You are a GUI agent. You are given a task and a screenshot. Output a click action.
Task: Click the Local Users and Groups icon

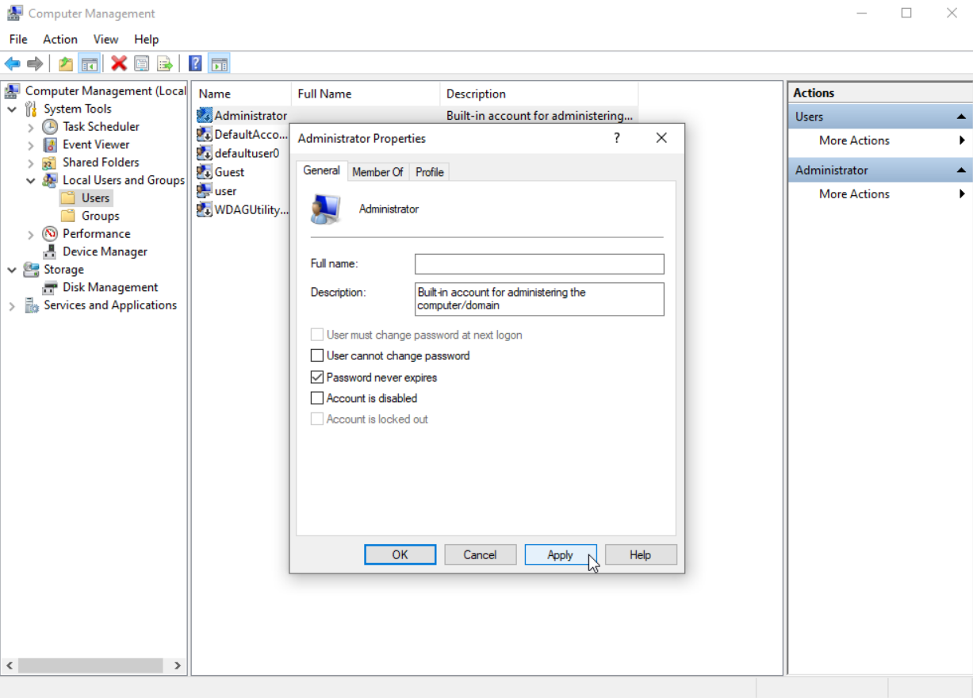click(50, 180)
